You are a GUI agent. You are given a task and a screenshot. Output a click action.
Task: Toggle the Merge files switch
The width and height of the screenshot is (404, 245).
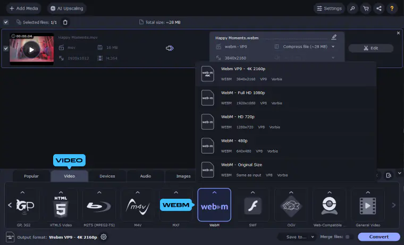[349, 236]
